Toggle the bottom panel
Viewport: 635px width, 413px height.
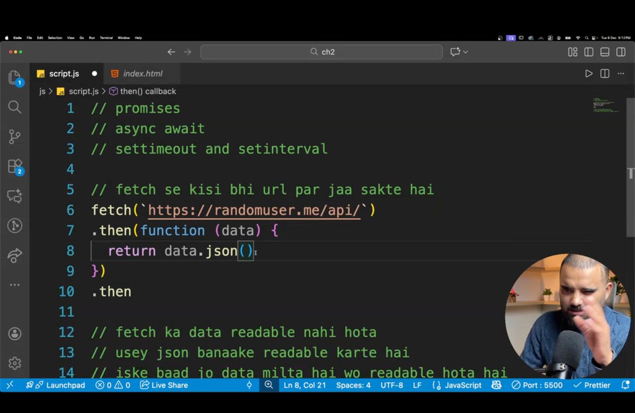pyautogui.click(x=605, y=52)
